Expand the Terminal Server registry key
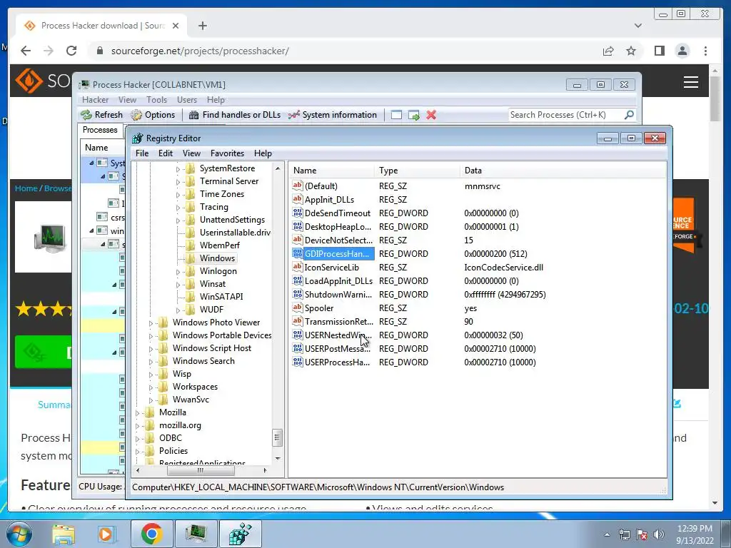This screenshot has width=731, height=548. 178,182
